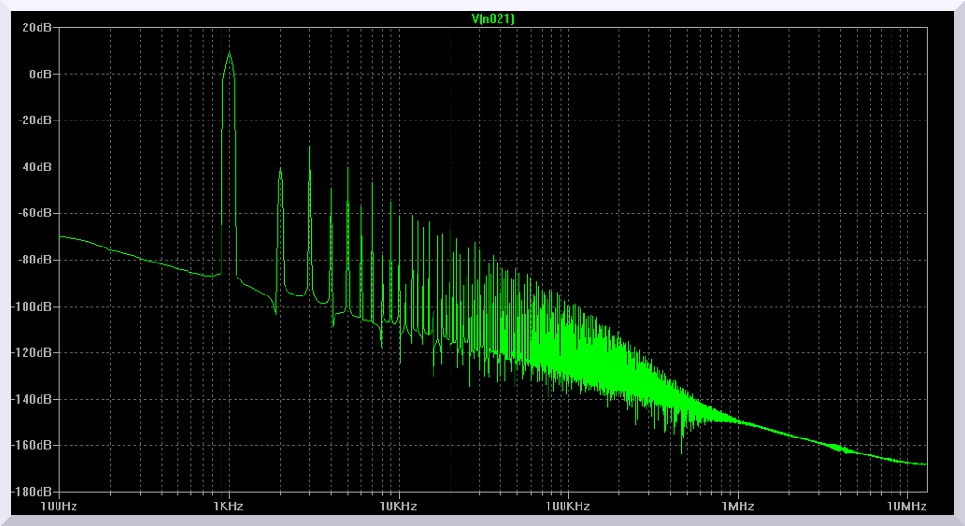Click the 100KHz frequency axis label

point(567,506)
